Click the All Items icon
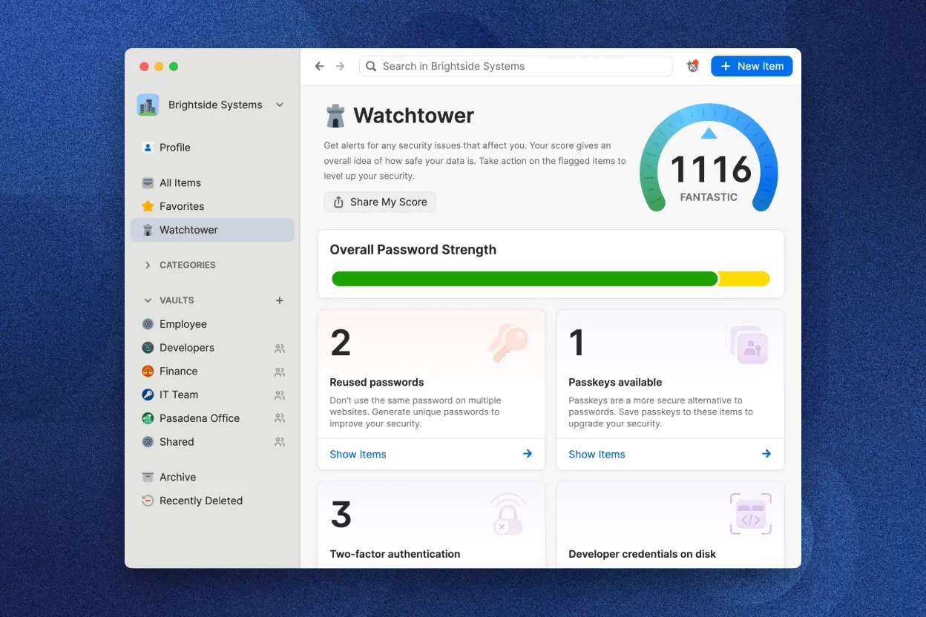The width and height of the screenshot is (926, 617). coord(148,182)
